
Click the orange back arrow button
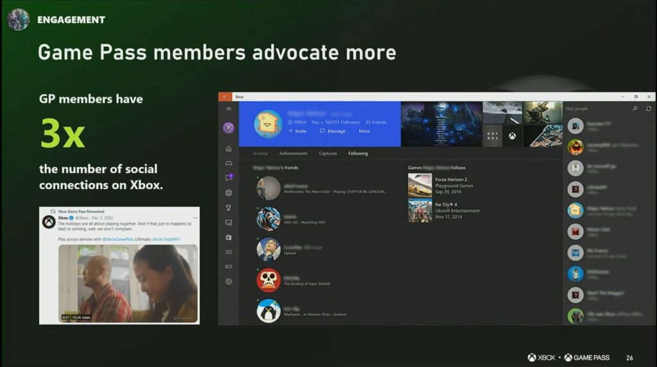pos(225,96)
